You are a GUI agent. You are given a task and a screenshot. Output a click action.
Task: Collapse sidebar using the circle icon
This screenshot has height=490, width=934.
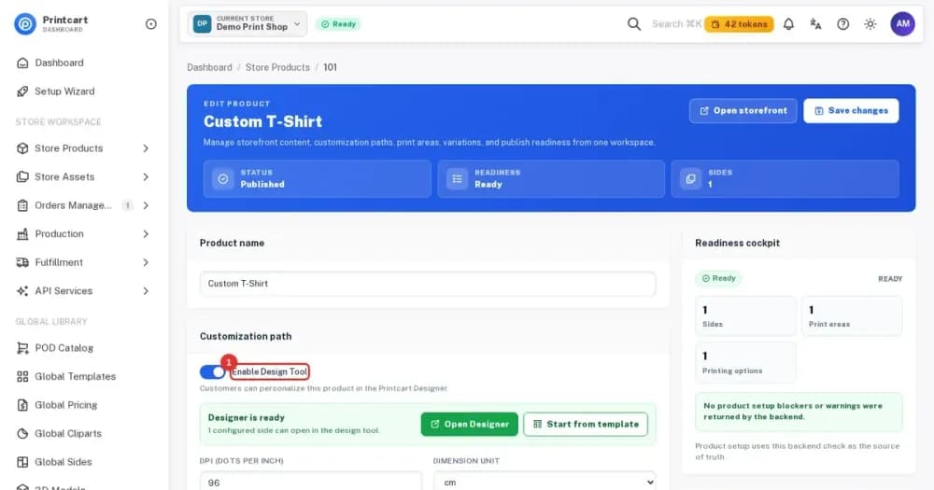tap(151, 24)
